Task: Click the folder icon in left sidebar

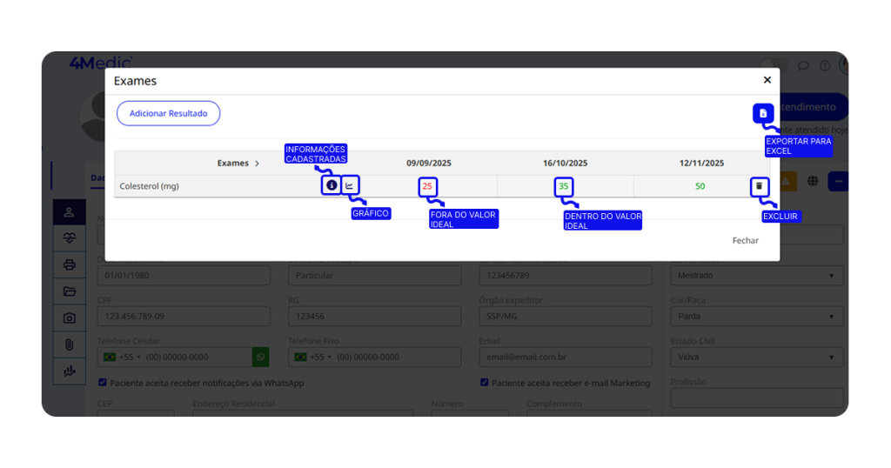Action: coord(70,291)
